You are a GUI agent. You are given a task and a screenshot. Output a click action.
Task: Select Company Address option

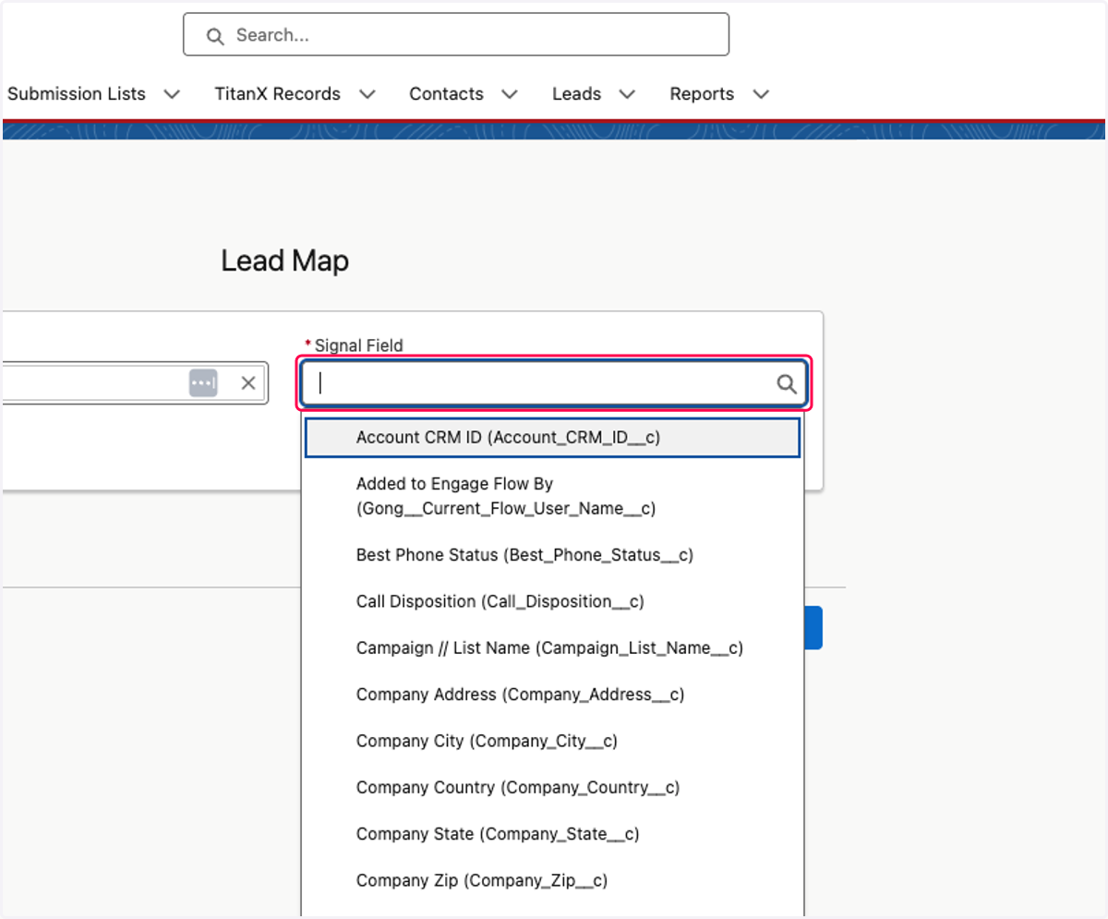(x=552, y=695)
